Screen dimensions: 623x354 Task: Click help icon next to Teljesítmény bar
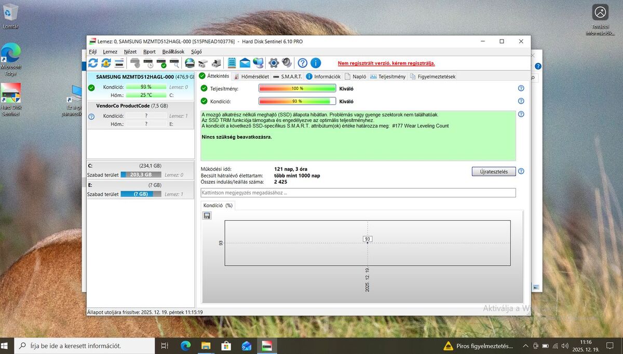tap(521, 88)
